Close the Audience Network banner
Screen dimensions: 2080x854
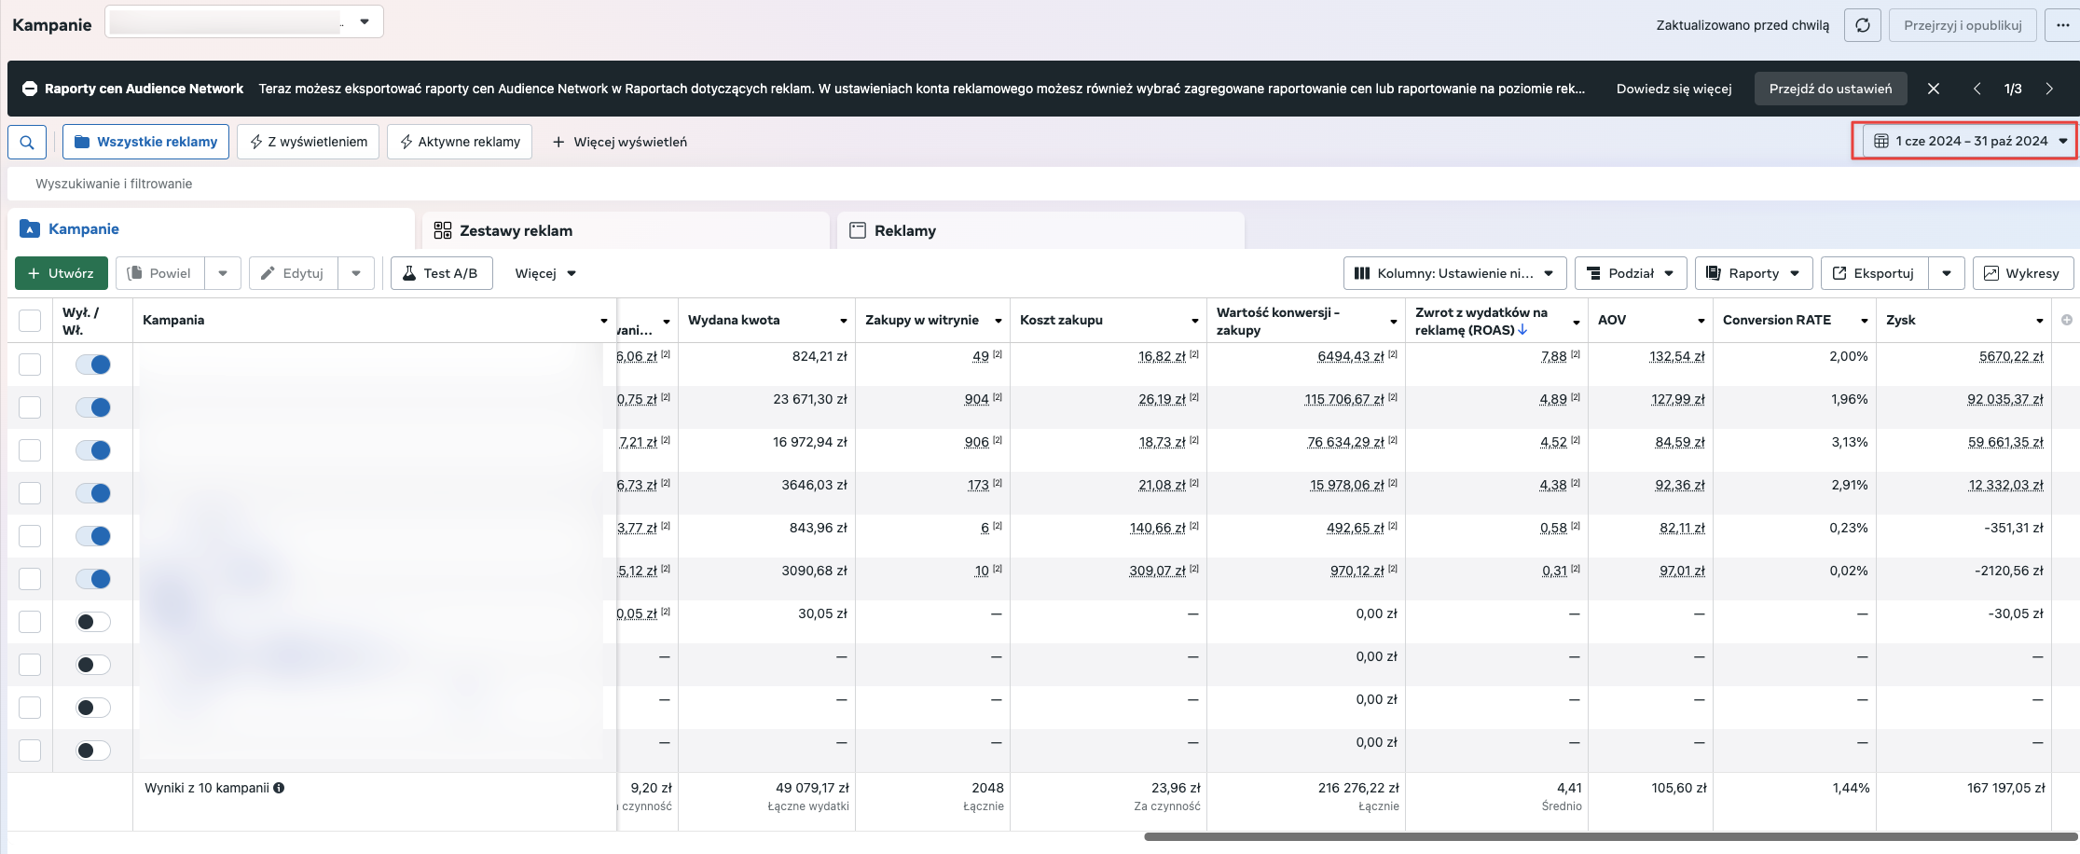click(1934, 89)
